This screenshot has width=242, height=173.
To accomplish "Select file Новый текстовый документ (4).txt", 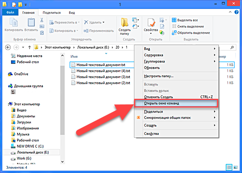I will (x=101, y=71).
